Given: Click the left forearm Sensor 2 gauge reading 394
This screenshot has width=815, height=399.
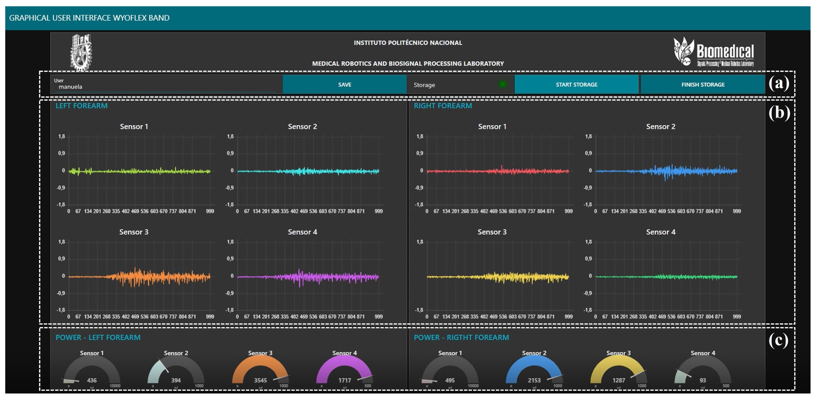Looking at the screenshot, I should pos(176,370).
